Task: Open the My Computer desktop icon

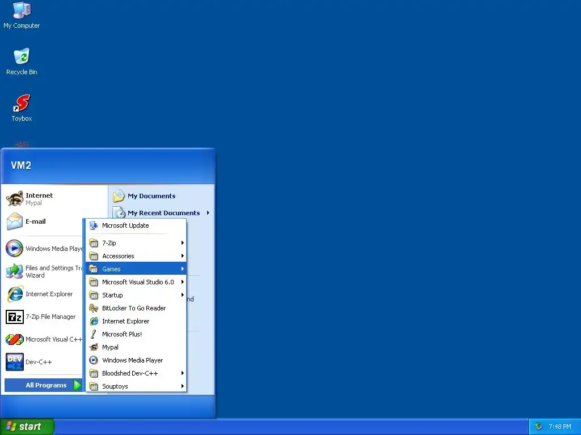Action: (x=22, y=10)
